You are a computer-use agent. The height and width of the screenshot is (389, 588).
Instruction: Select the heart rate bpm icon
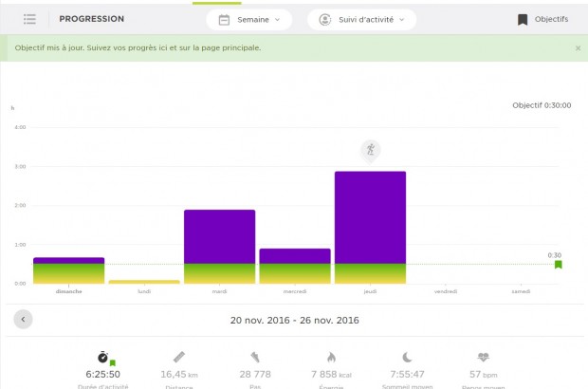483,357
